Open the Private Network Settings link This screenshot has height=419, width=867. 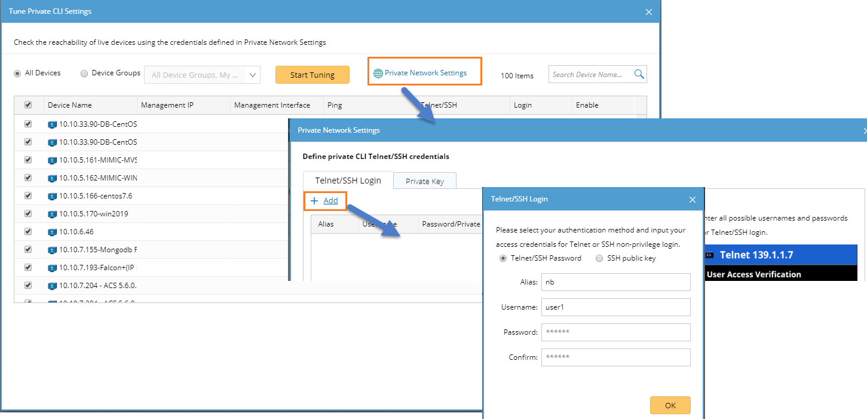pos(425,73)
